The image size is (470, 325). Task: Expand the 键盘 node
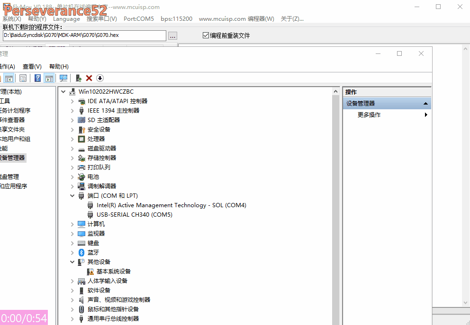pos(72,243)
